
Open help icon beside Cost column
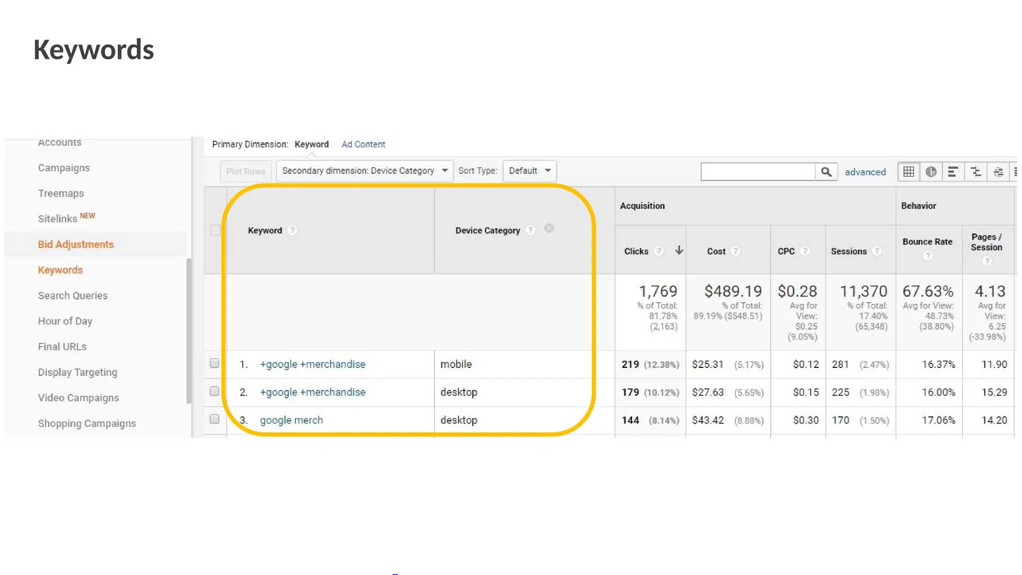735,251
